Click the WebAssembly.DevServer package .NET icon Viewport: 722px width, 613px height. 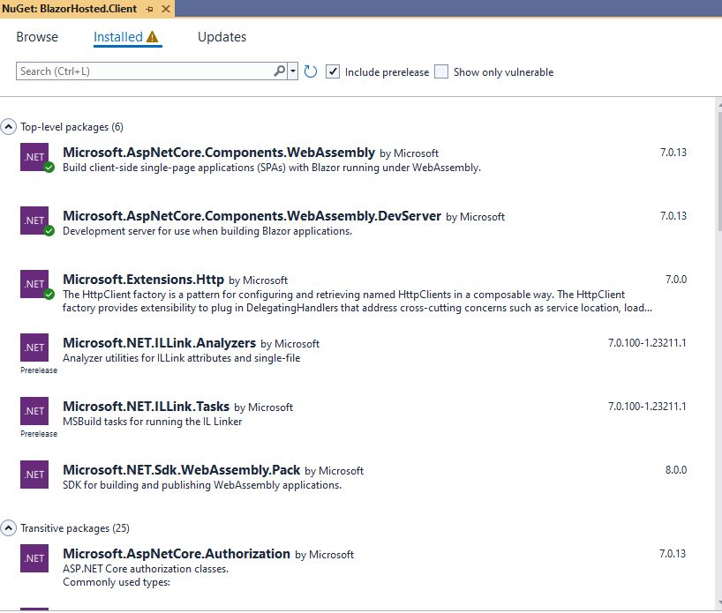coord(34,221)
